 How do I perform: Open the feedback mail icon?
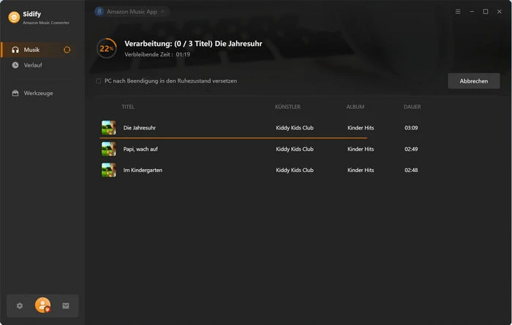(66, 306)
